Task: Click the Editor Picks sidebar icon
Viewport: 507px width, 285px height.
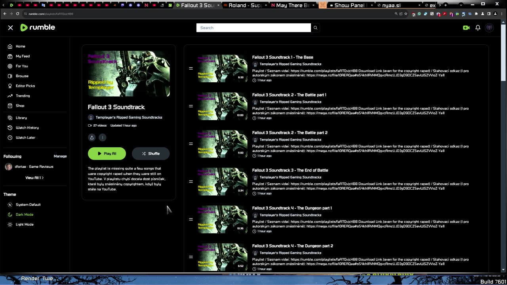Action: pyautogui.click(x=10, y=86)
